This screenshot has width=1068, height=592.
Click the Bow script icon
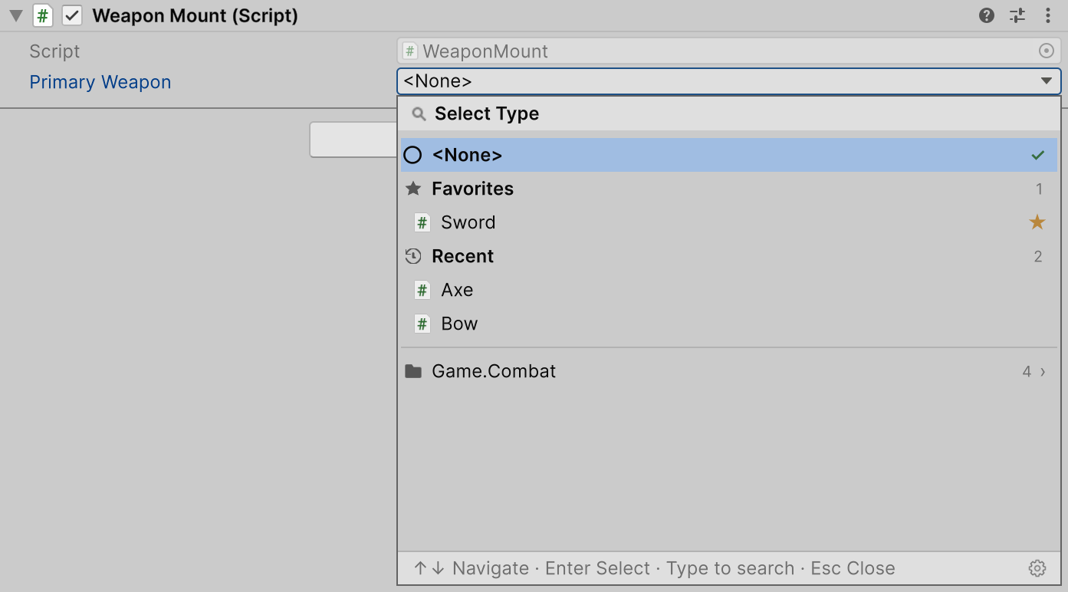[x=422, y=324]
